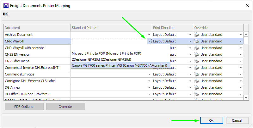
Task: Click the Override button below the table
Action: (x=65, y=107)
